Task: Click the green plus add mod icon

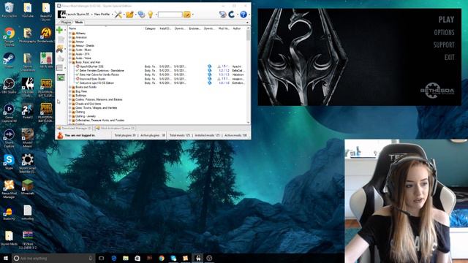Action: [x=59, y=30]
